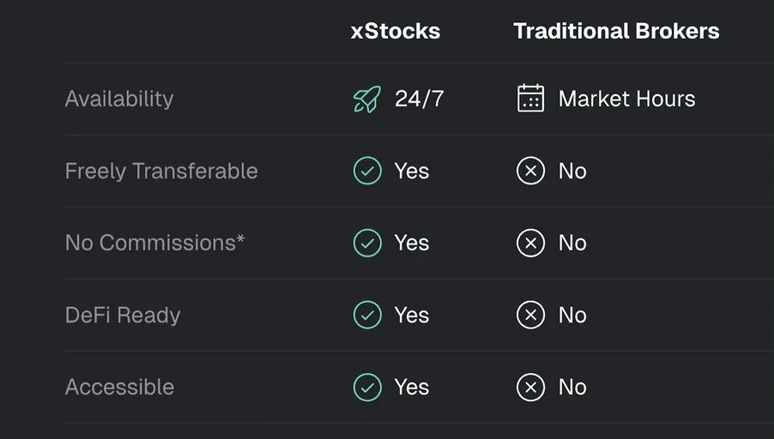
Task: Click the X icon in Freely Transferable row
Action: [530, 171]
